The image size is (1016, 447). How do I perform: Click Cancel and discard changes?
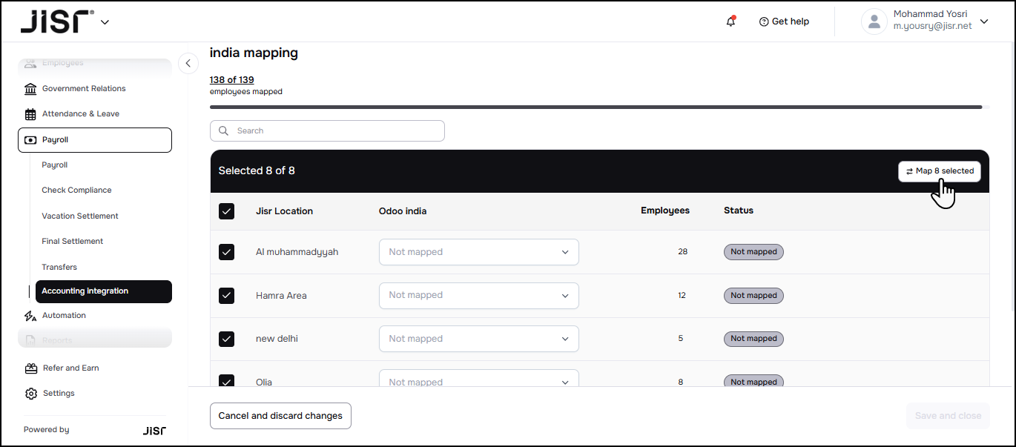(x=280, y=416)
